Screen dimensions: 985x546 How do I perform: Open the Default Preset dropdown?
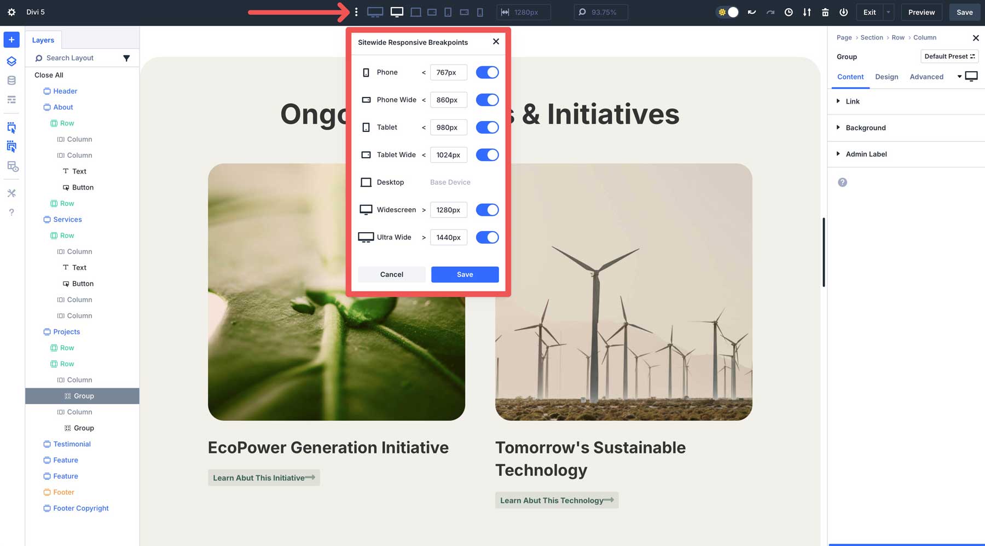(949, 56)
